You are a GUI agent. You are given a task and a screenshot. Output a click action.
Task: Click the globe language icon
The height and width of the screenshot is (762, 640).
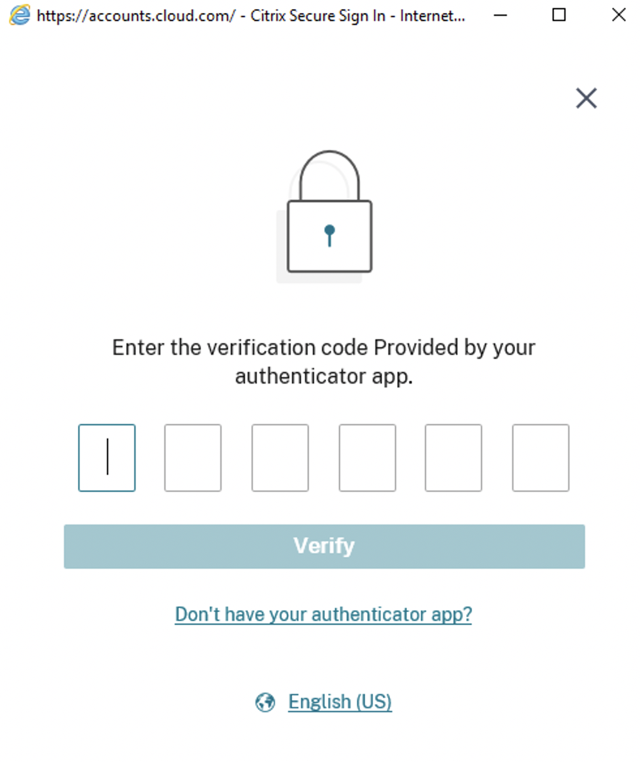(265, 702)
